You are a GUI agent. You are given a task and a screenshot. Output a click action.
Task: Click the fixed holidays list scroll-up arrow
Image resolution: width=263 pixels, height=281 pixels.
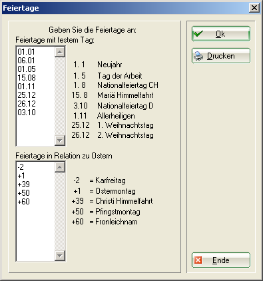tap(60, 52)
